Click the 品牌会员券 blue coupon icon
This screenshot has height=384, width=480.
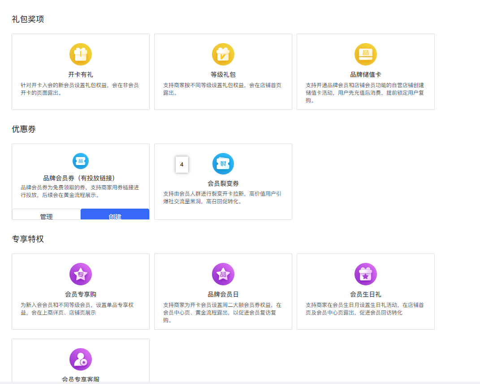point(81,161)
